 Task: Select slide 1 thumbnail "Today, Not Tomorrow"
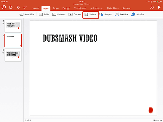(x=13, y=26)
